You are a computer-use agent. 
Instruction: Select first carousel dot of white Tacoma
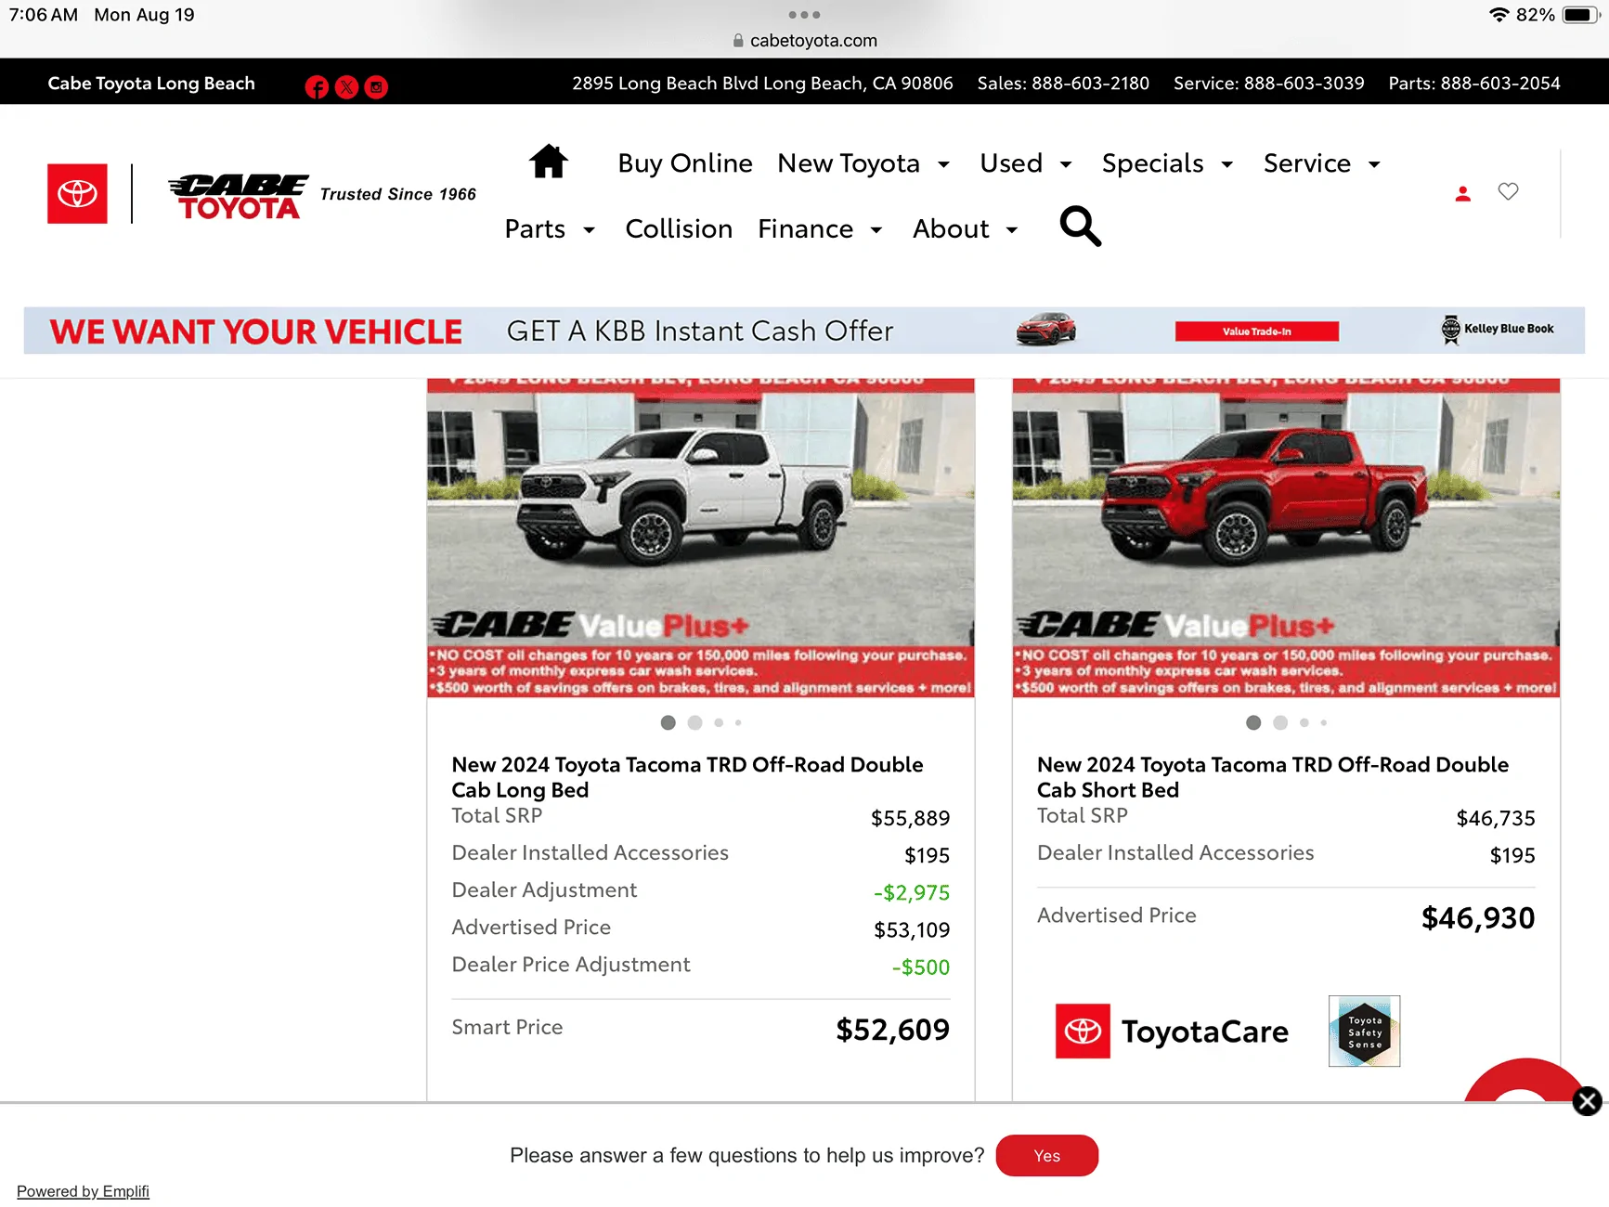coord(668,722)
